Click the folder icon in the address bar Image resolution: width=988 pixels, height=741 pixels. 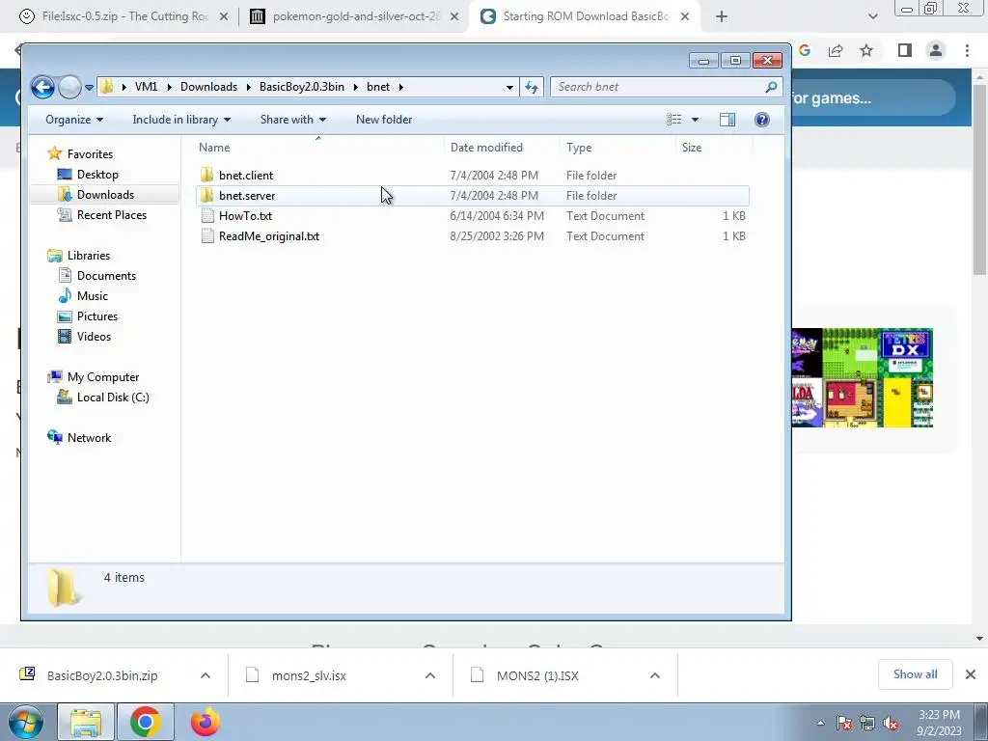coord(106,86)
